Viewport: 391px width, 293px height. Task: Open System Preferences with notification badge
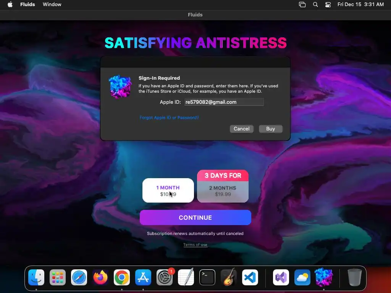click(165, 277)
